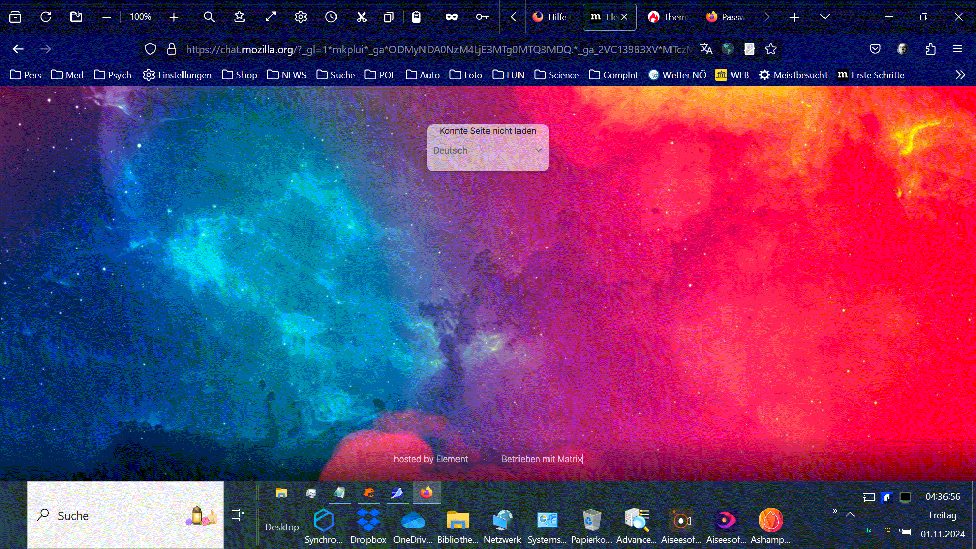Open the list all tabs dropdown arrow
976x549 pixels.
825,17
